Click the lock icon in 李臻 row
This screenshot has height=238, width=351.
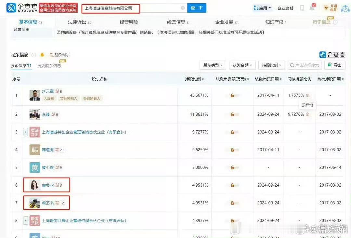click(232, 114)
